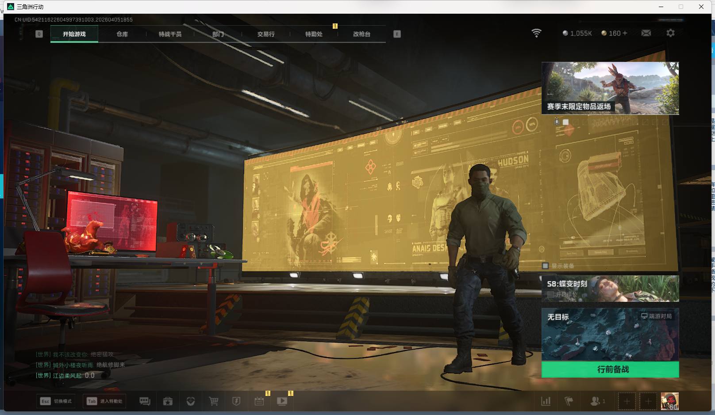Open the video play icon

[x=282, y=401]
